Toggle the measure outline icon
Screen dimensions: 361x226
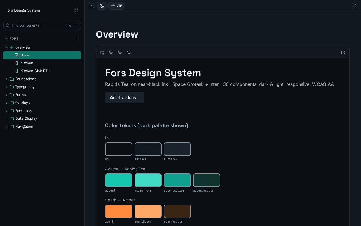[91, 6]
